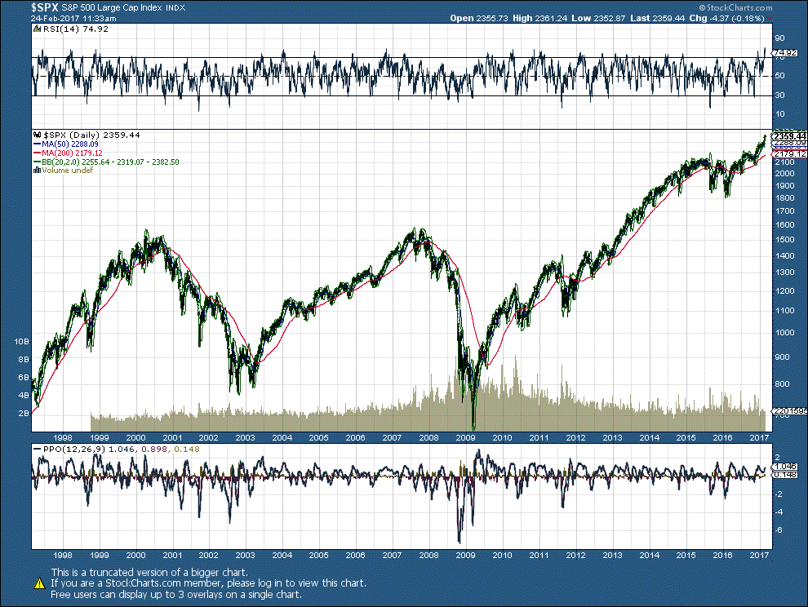
Task: Click the 'please log in to view' notice line
Action: point(209,583)
